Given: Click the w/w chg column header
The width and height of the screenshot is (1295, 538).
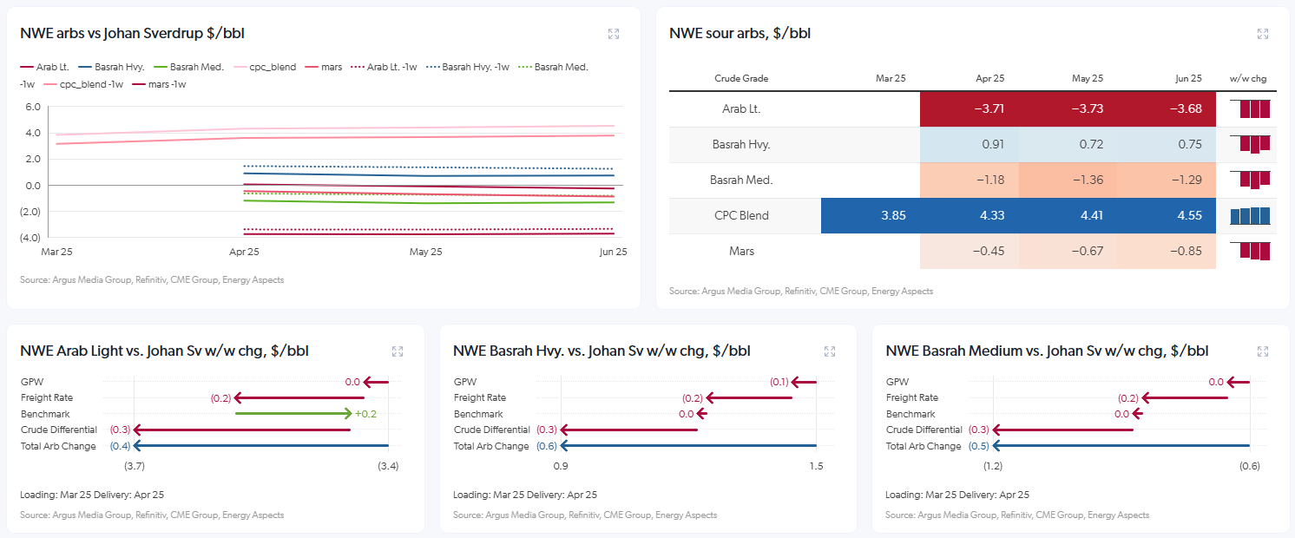Looking at the screenshot, I should [x=1248, y=78].
